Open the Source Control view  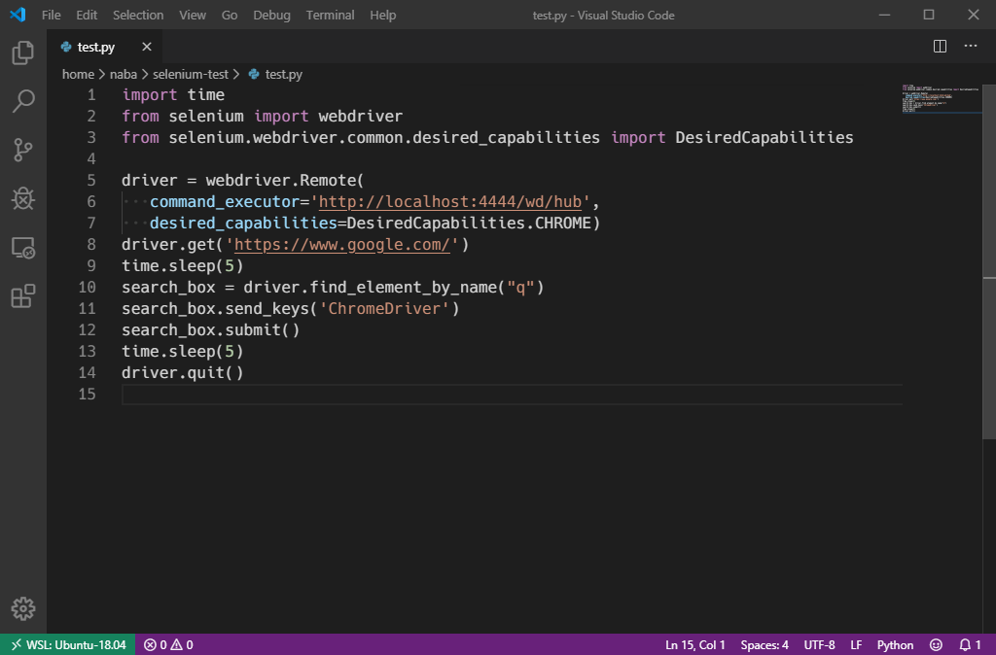click(21, 150)
